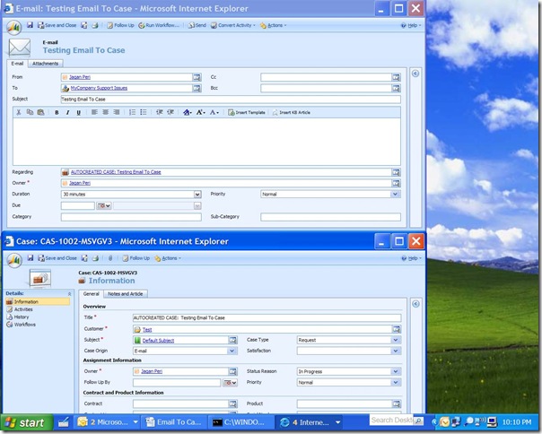Click Send in the email toolbar
Screen dimensions: 542x434
pyautogui.click(x=199, y=25)
